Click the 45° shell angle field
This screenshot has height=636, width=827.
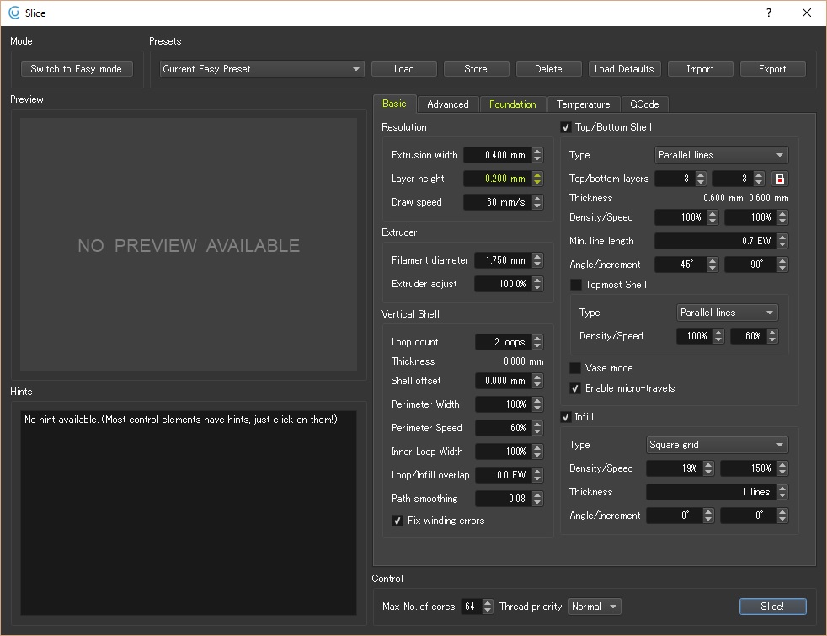(x=681, y=265)
